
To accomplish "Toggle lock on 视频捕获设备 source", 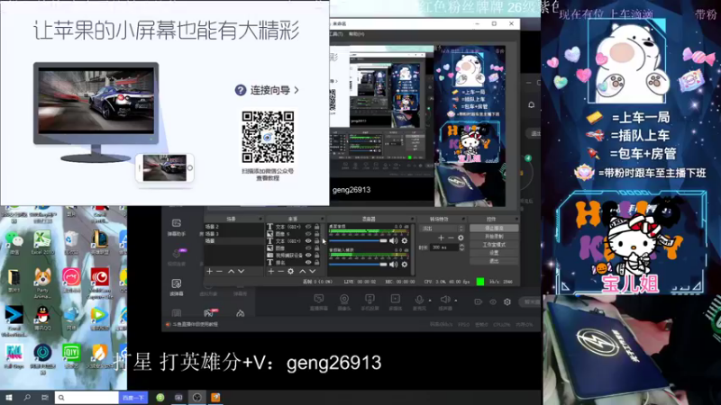I will pos(317,256).
